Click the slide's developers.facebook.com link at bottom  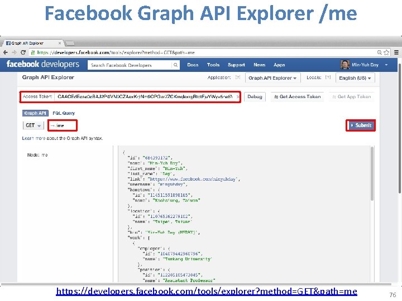207,292
